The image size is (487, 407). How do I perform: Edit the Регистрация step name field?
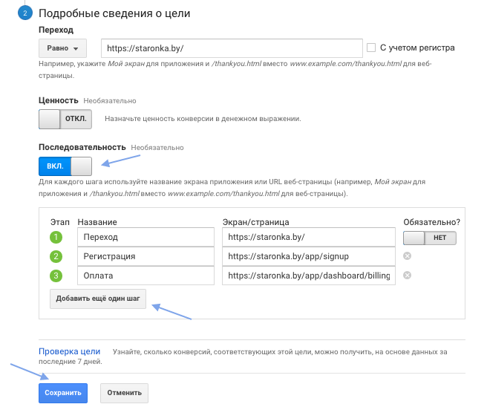coord(145,256)
